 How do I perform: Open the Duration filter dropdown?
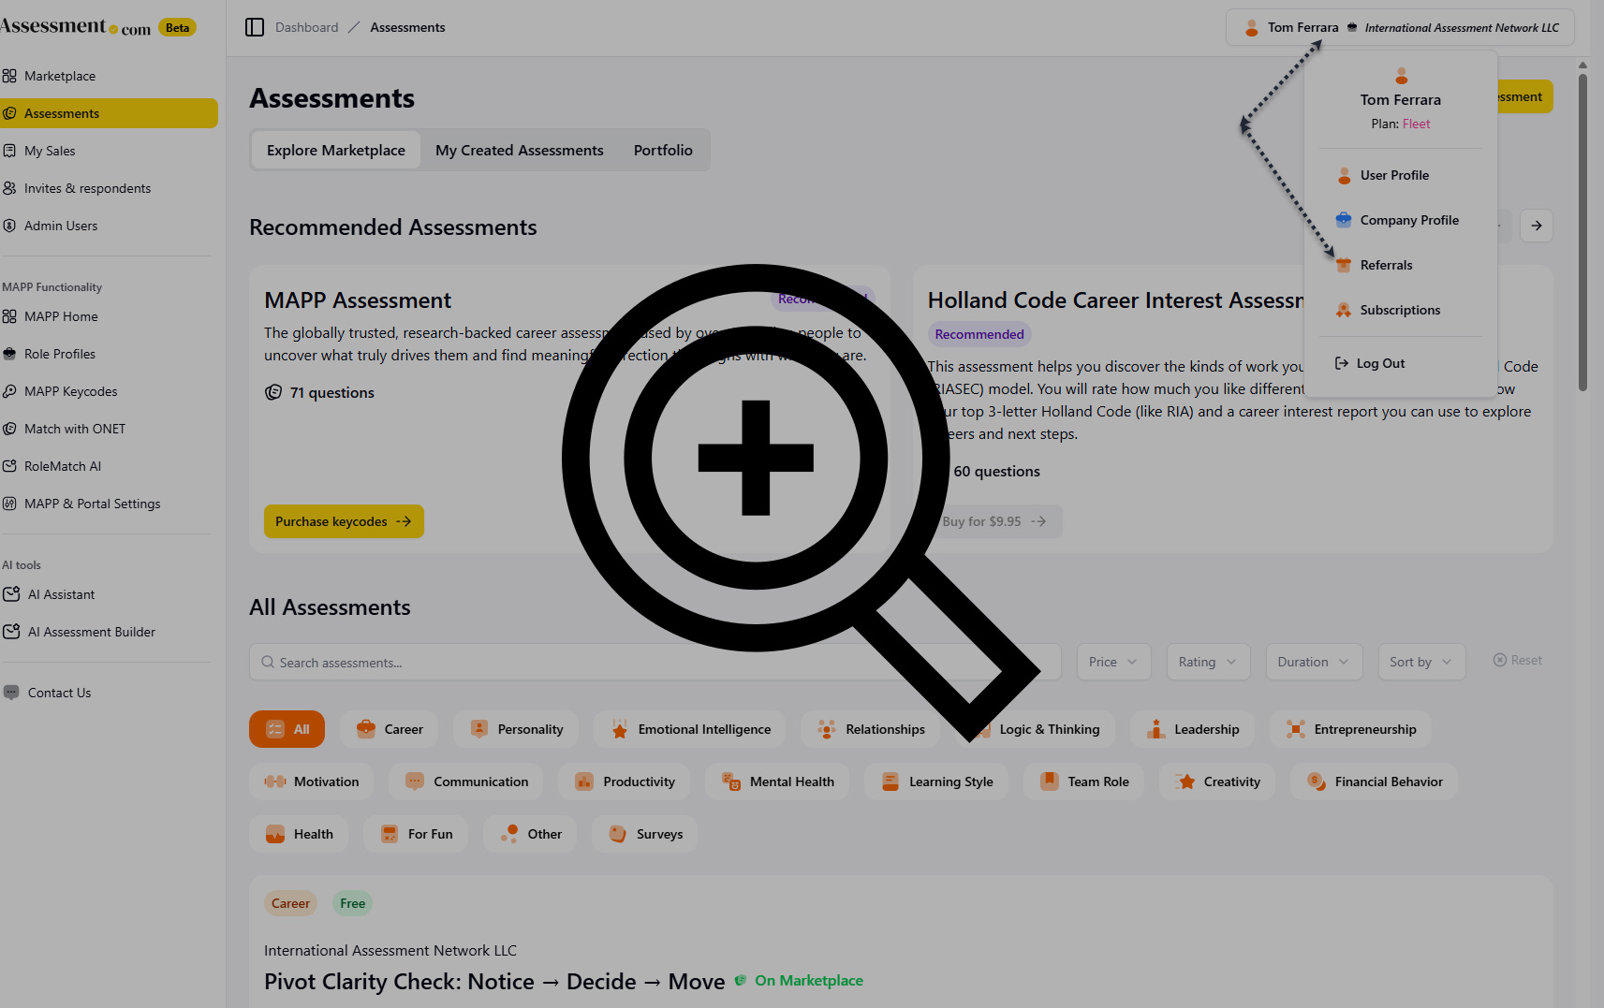[x=1314, y=662]
